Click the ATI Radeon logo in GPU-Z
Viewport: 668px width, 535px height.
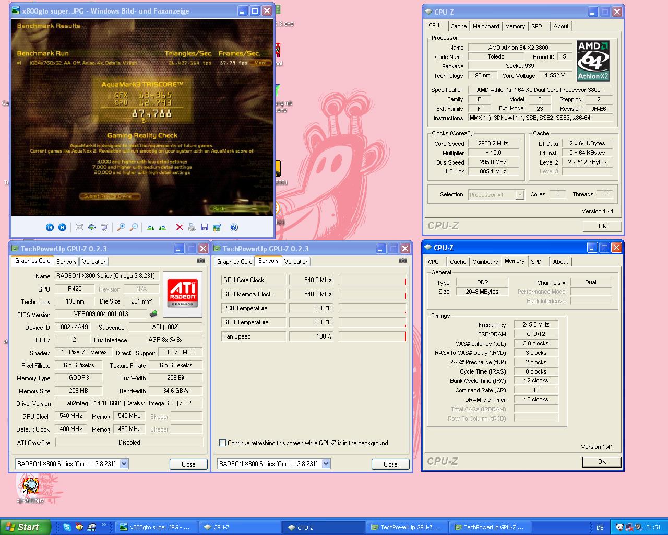coord(183,294)
